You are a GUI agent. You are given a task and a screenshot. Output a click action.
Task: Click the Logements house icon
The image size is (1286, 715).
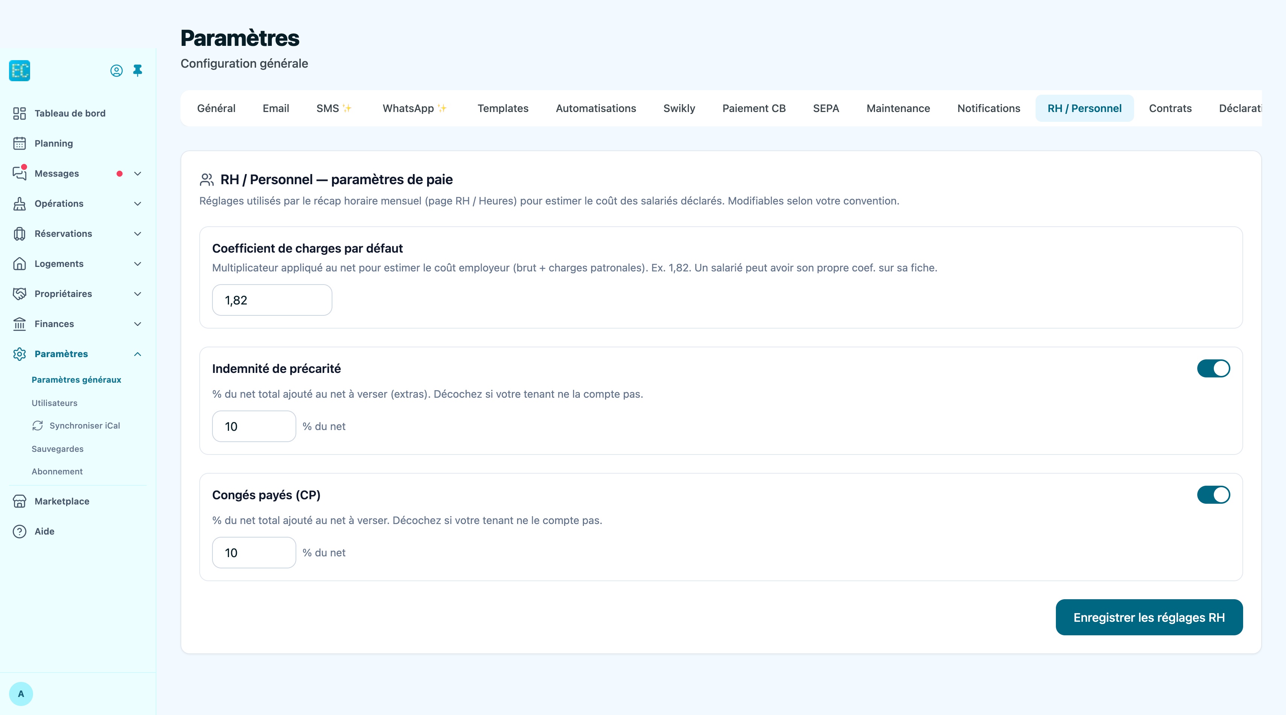click(20, 264)
